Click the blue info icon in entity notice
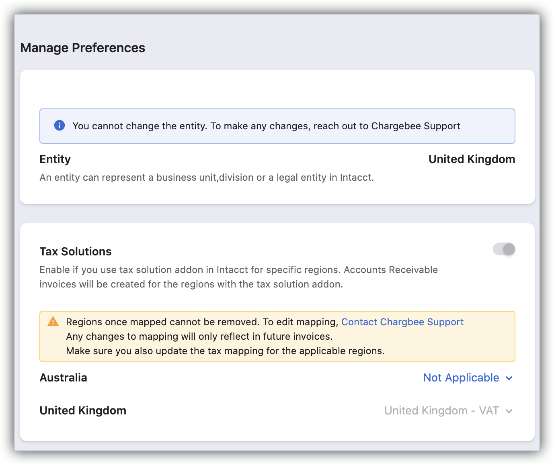 click(x=60, y=125)
